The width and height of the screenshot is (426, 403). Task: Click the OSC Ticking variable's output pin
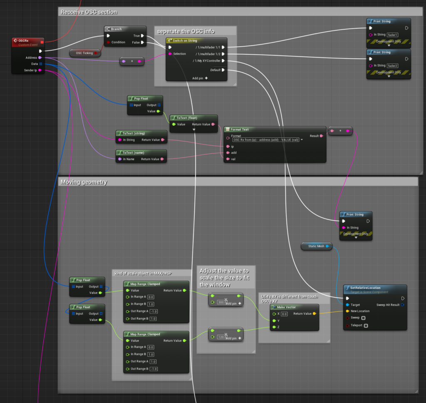pyautogui.click(x=96, y=53)
